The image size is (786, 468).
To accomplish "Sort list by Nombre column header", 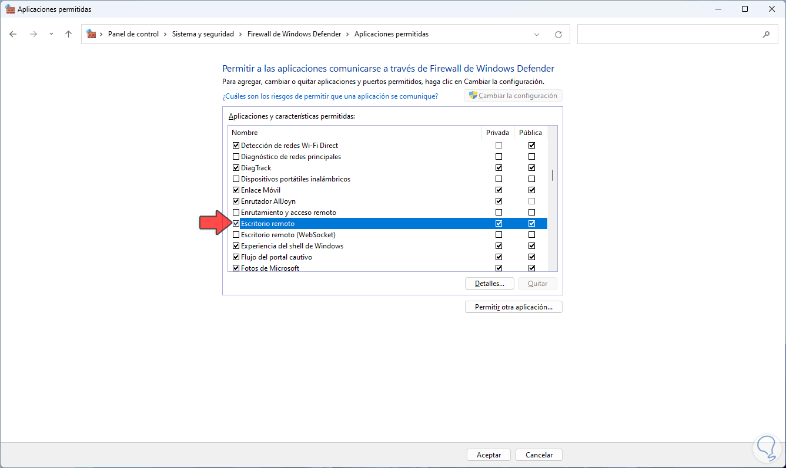I will coord(354,133).
